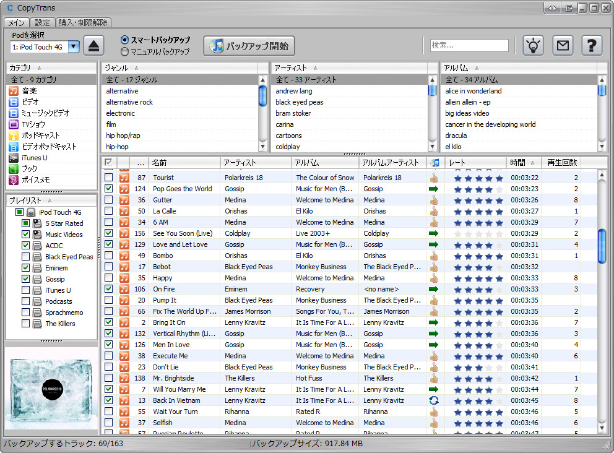Select the ポッドキャスト category icon
Viewport: 614px width, 453px height.
click(x=14, y=136)
